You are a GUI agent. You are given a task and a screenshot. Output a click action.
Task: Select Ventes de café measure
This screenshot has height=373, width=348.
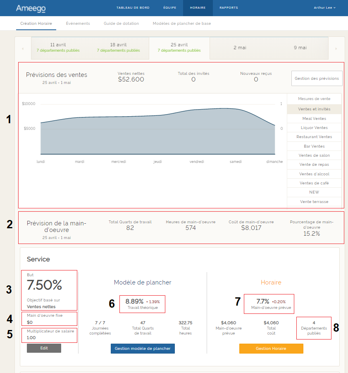(x=314, y=183)
